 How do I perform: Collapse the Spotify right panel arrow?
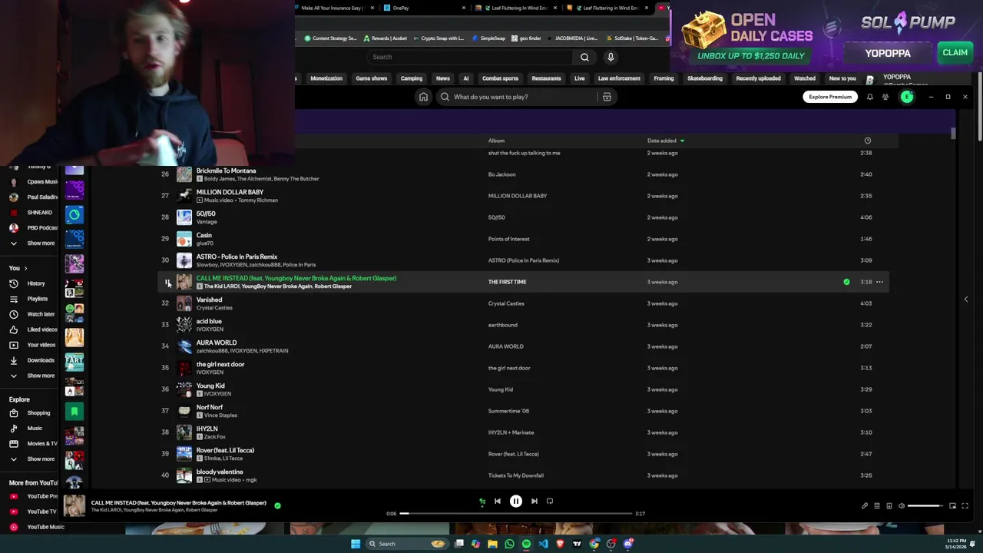(966, 299)
